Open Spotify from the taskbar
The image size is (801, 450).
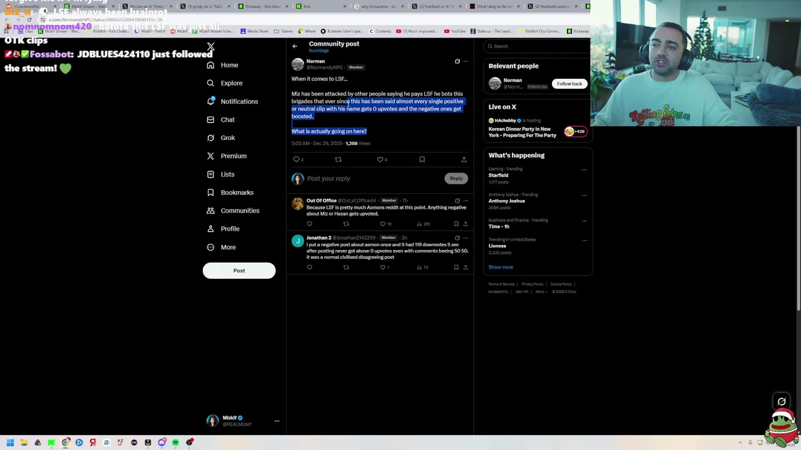(x=175, y=442)
